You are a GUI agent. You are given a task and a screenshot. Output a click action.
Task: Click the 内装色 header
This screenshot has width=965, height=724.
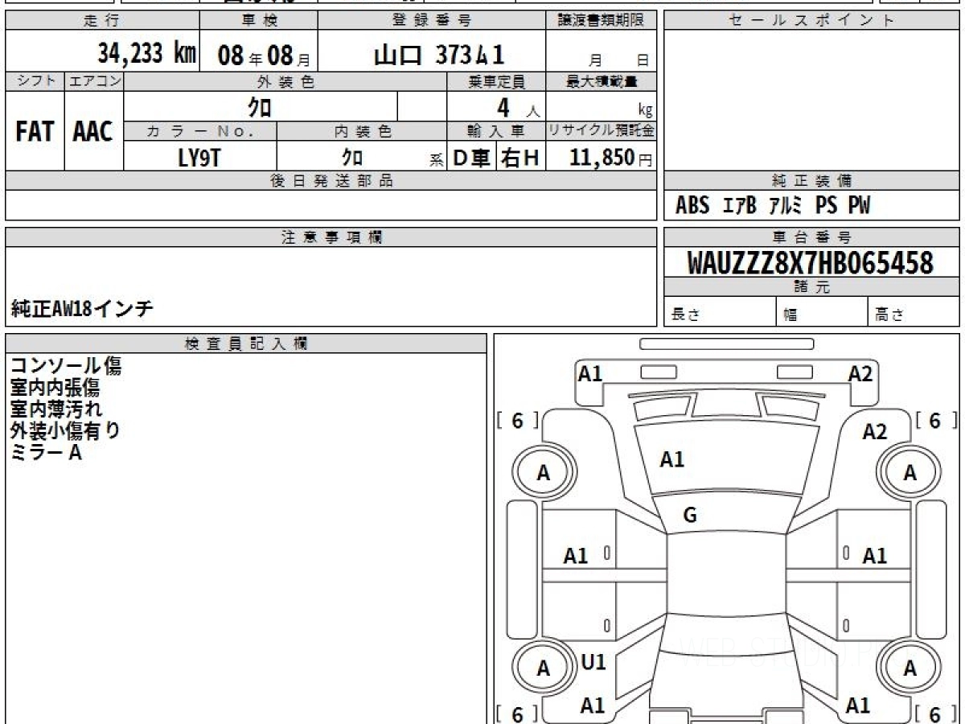(362, 131)
